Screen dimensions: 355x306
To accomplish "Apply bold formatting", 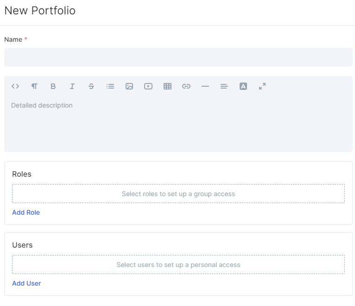I will click(53, 86).
